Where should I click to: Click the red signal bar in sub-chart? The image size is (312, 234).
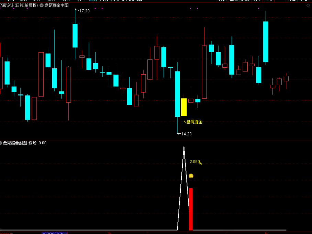pos(191,209)
